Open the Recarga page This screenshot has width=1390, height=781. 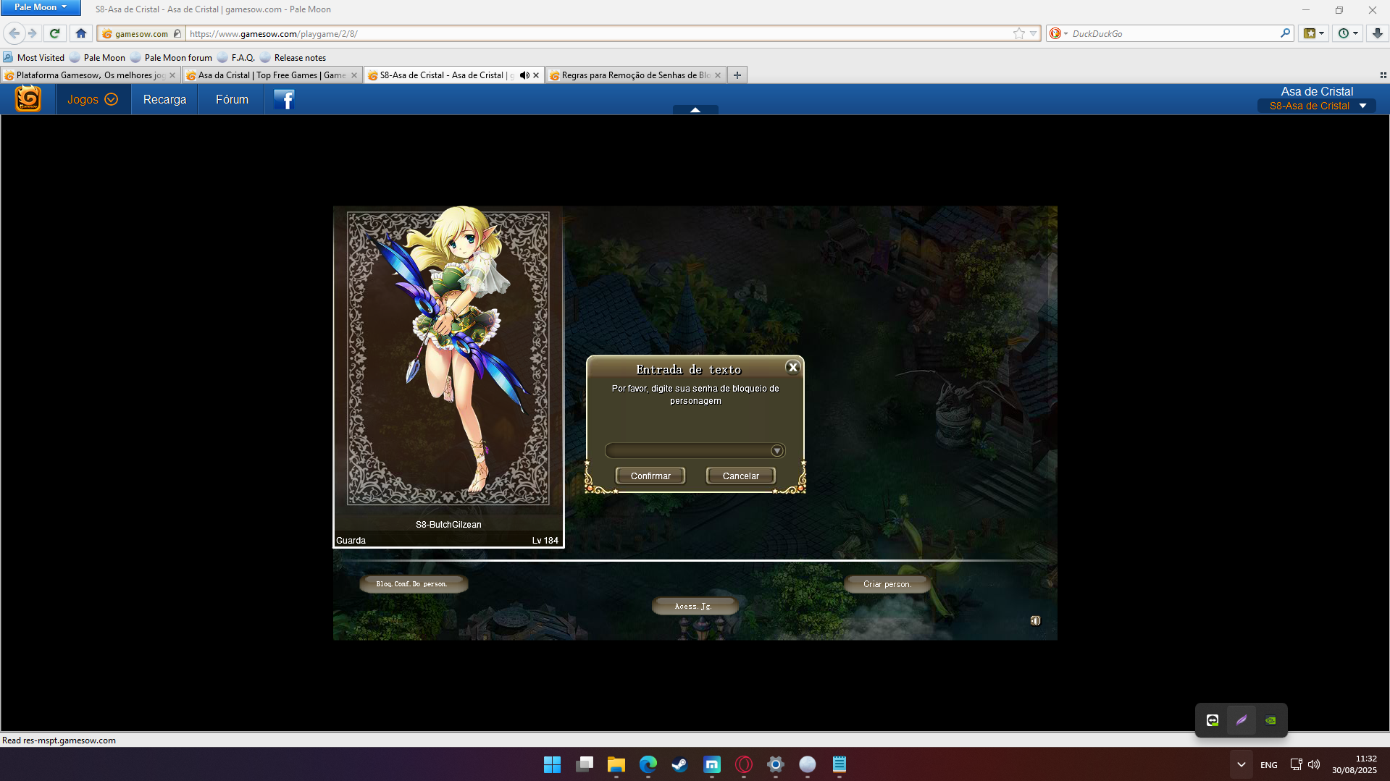tap(164, 100)
